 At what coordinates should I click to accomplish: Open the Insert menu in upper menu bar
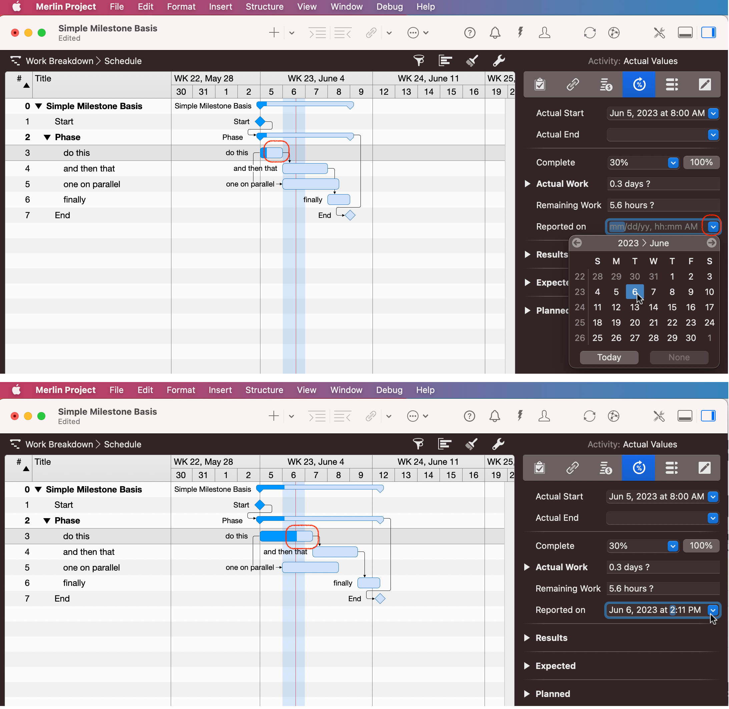click(221, 7)
